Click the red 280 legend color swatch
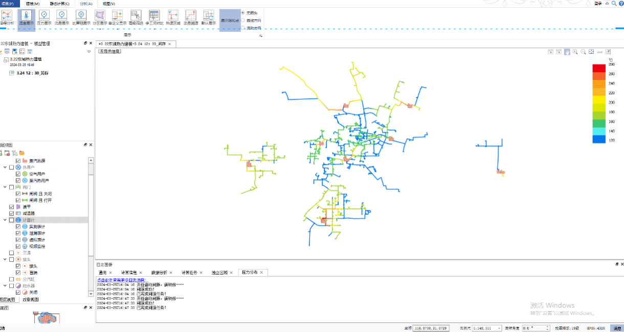 tap(599, 68)
